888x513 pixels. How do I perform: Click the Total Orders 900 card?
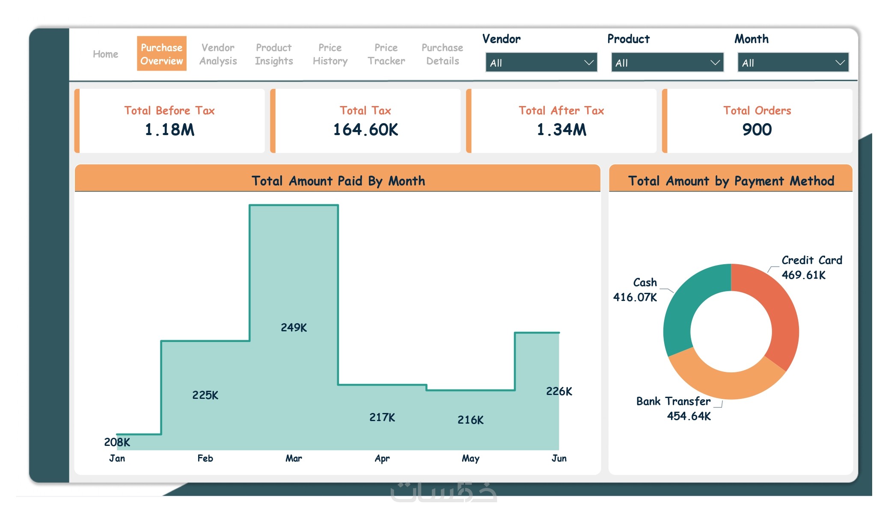click(757, 121)
